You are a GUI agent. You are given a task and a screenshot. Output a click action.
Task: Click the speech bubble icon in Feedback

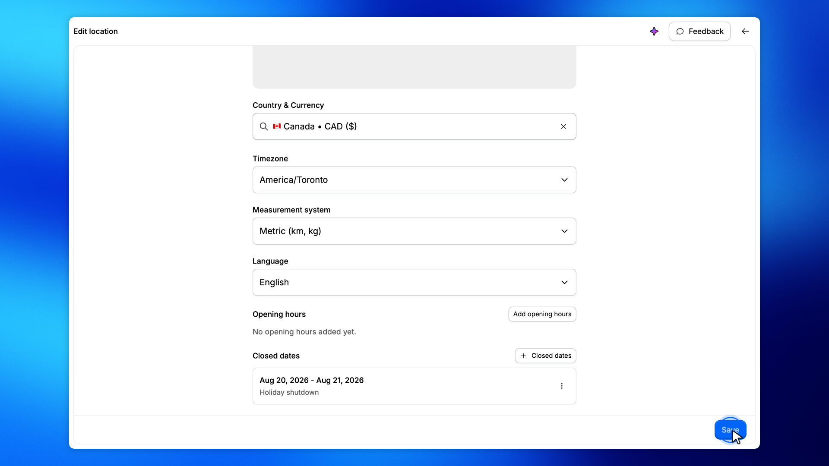pyautogui.click(x=680, y=31)
